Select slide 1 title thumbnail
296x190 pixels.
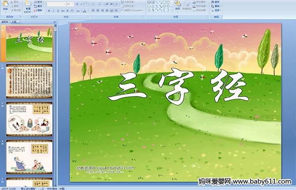tap(29, 43)
